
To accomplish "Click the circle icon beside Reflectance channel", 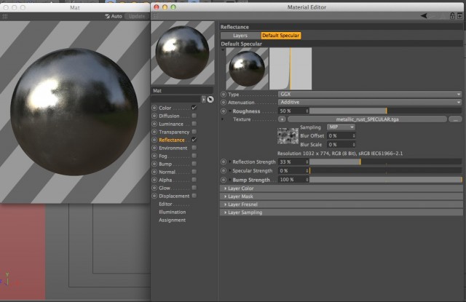I will 154,140.
